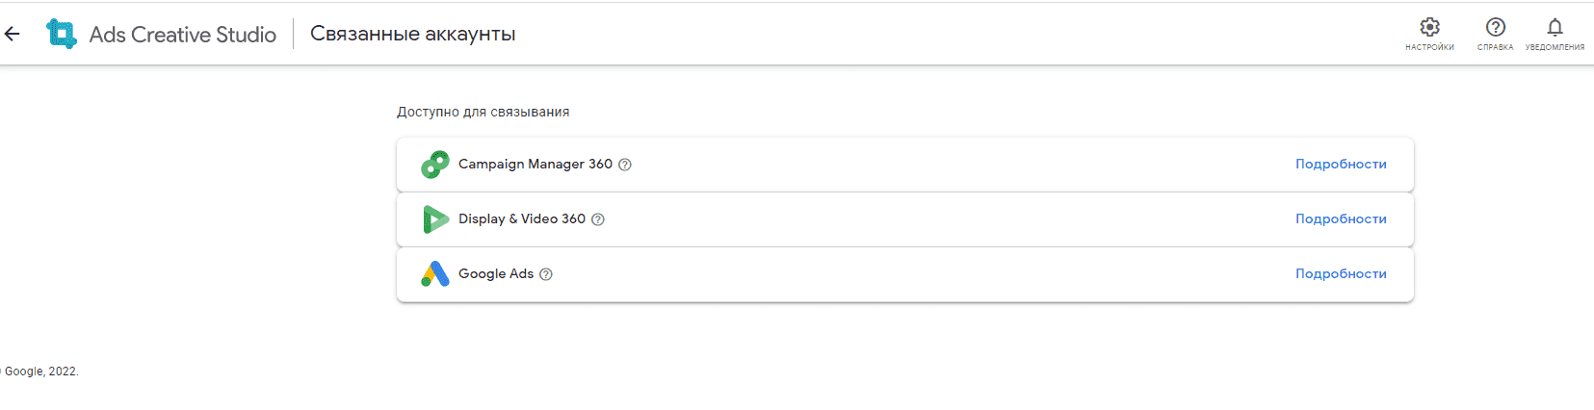
Task: Select the Display & Video 360 label
Action: click(522, 219)
